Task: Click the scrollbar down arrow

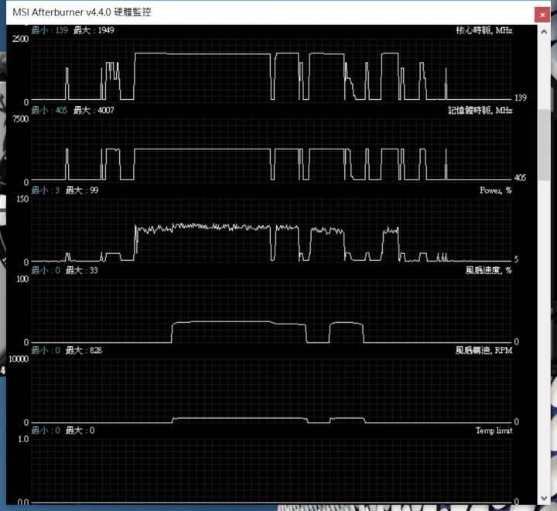Action: tap(544, 498)
